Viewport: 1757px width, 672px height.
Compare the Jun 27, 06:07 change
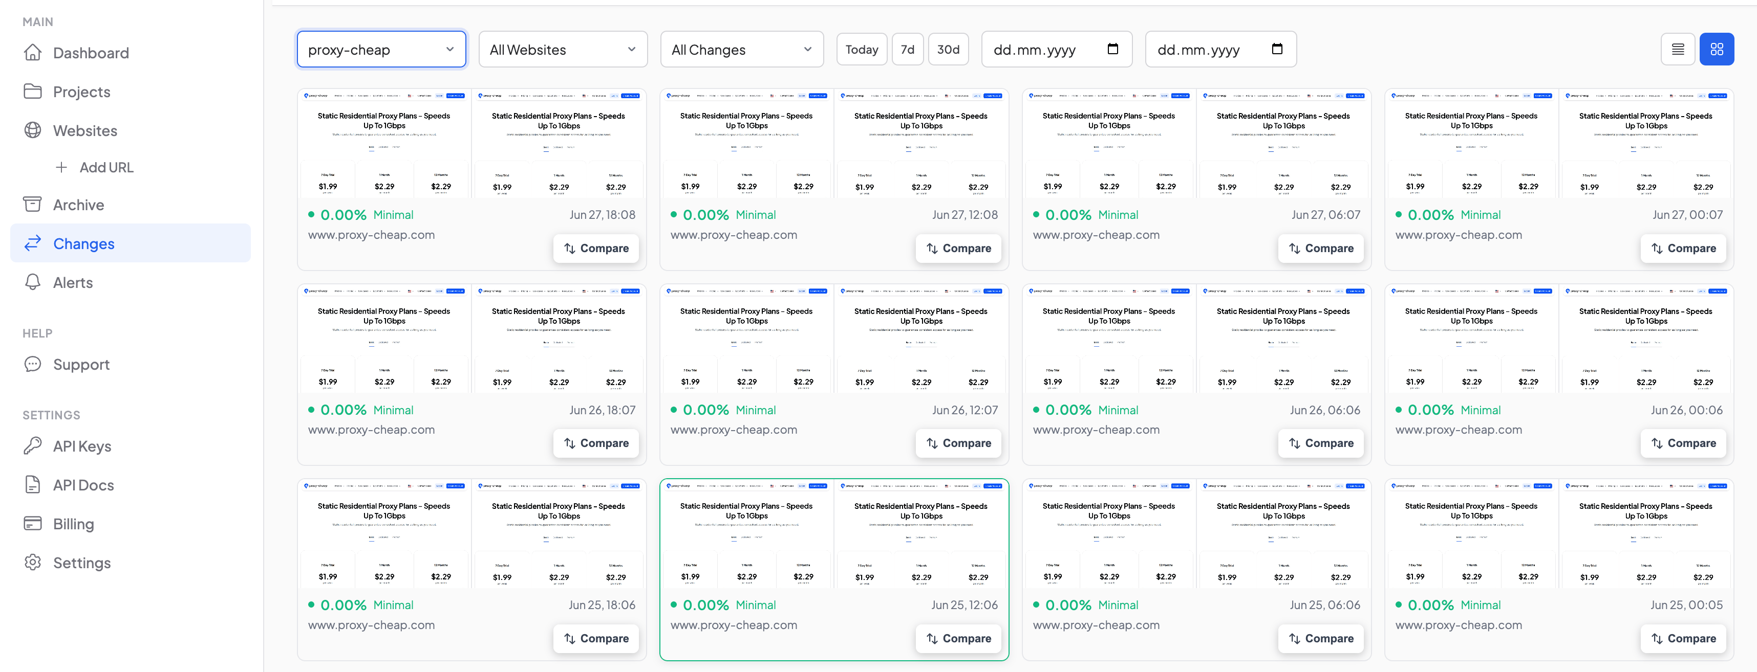1320,248
